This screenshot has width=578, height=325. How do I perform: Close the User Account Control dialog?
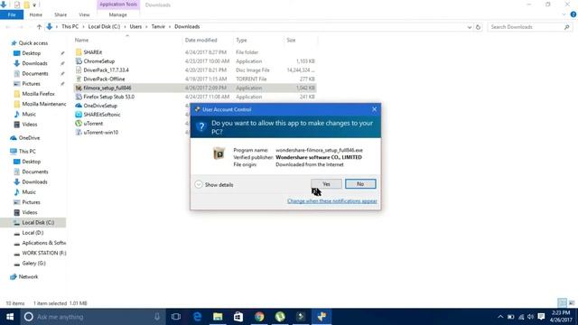point(374,109)
